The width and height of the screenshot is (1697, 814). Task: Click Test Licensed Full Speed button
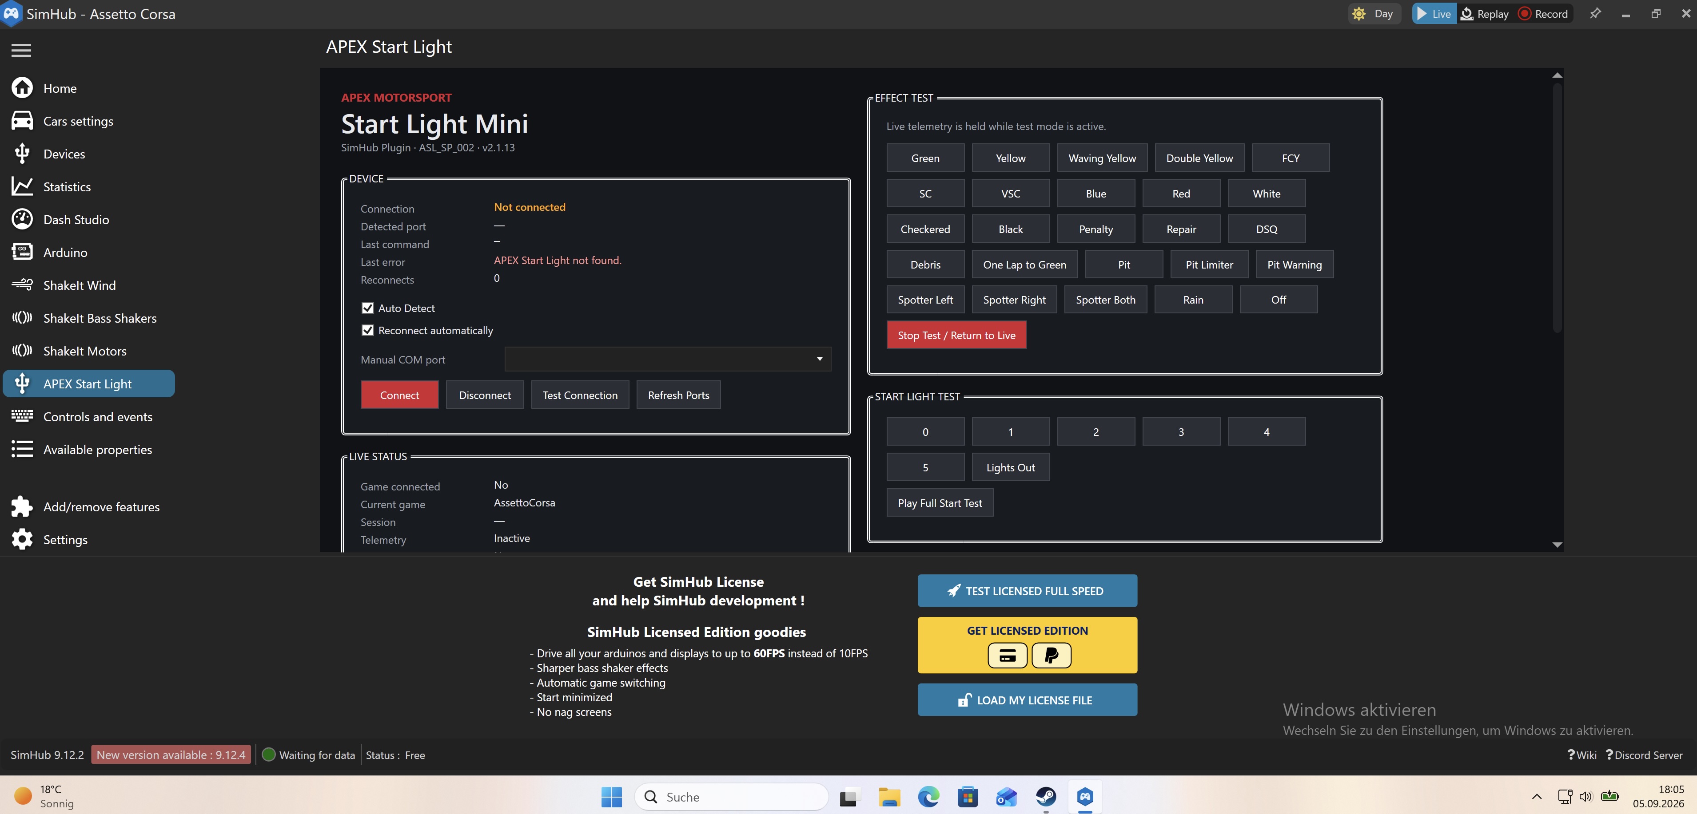(1027, 591)
